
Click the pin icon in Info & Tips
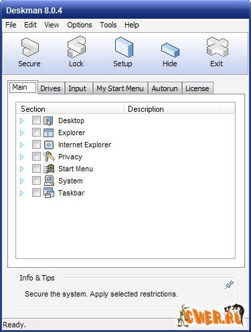[229, 285]
